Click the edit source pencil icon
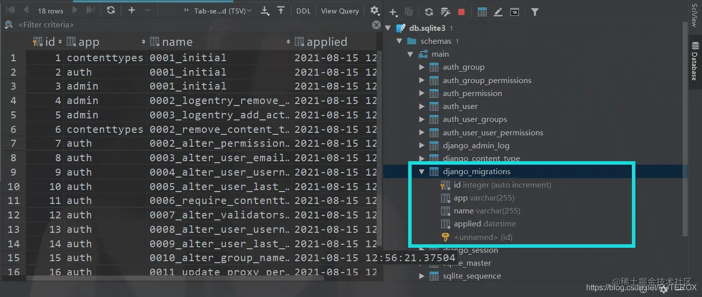 (x=499, y=12)
